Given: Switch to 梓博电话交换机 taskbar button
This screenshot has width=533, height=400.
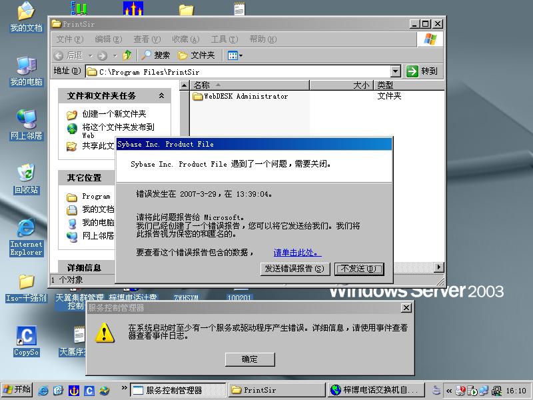Looking at the screenshot, I should (376, 390).
